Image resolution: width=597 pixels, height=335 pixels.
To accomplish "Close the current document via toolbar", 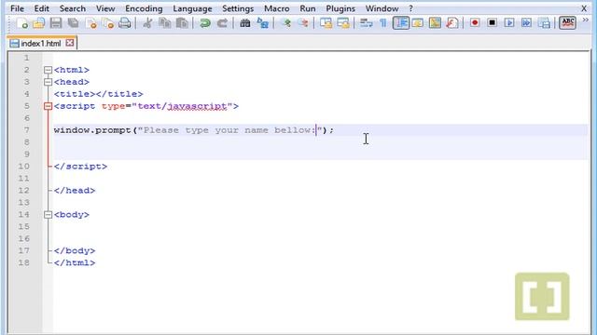I will pyautogui.click(x=91, y=23).
